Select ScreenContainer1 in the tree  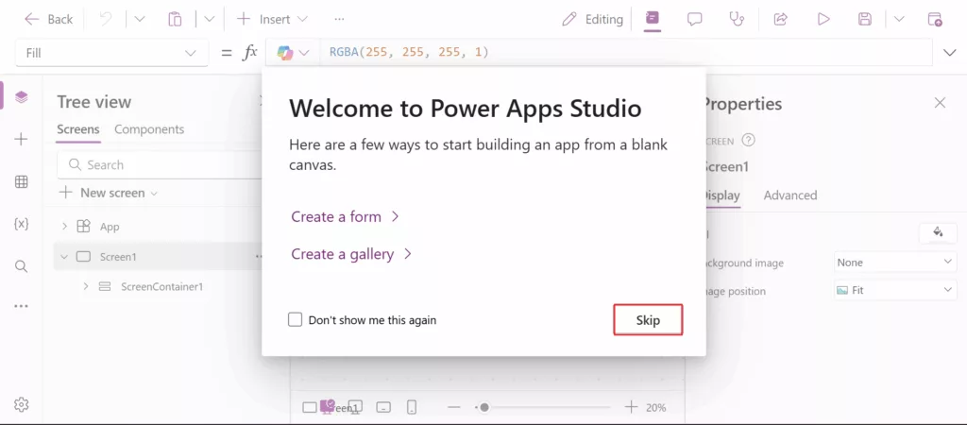point(161,286)
